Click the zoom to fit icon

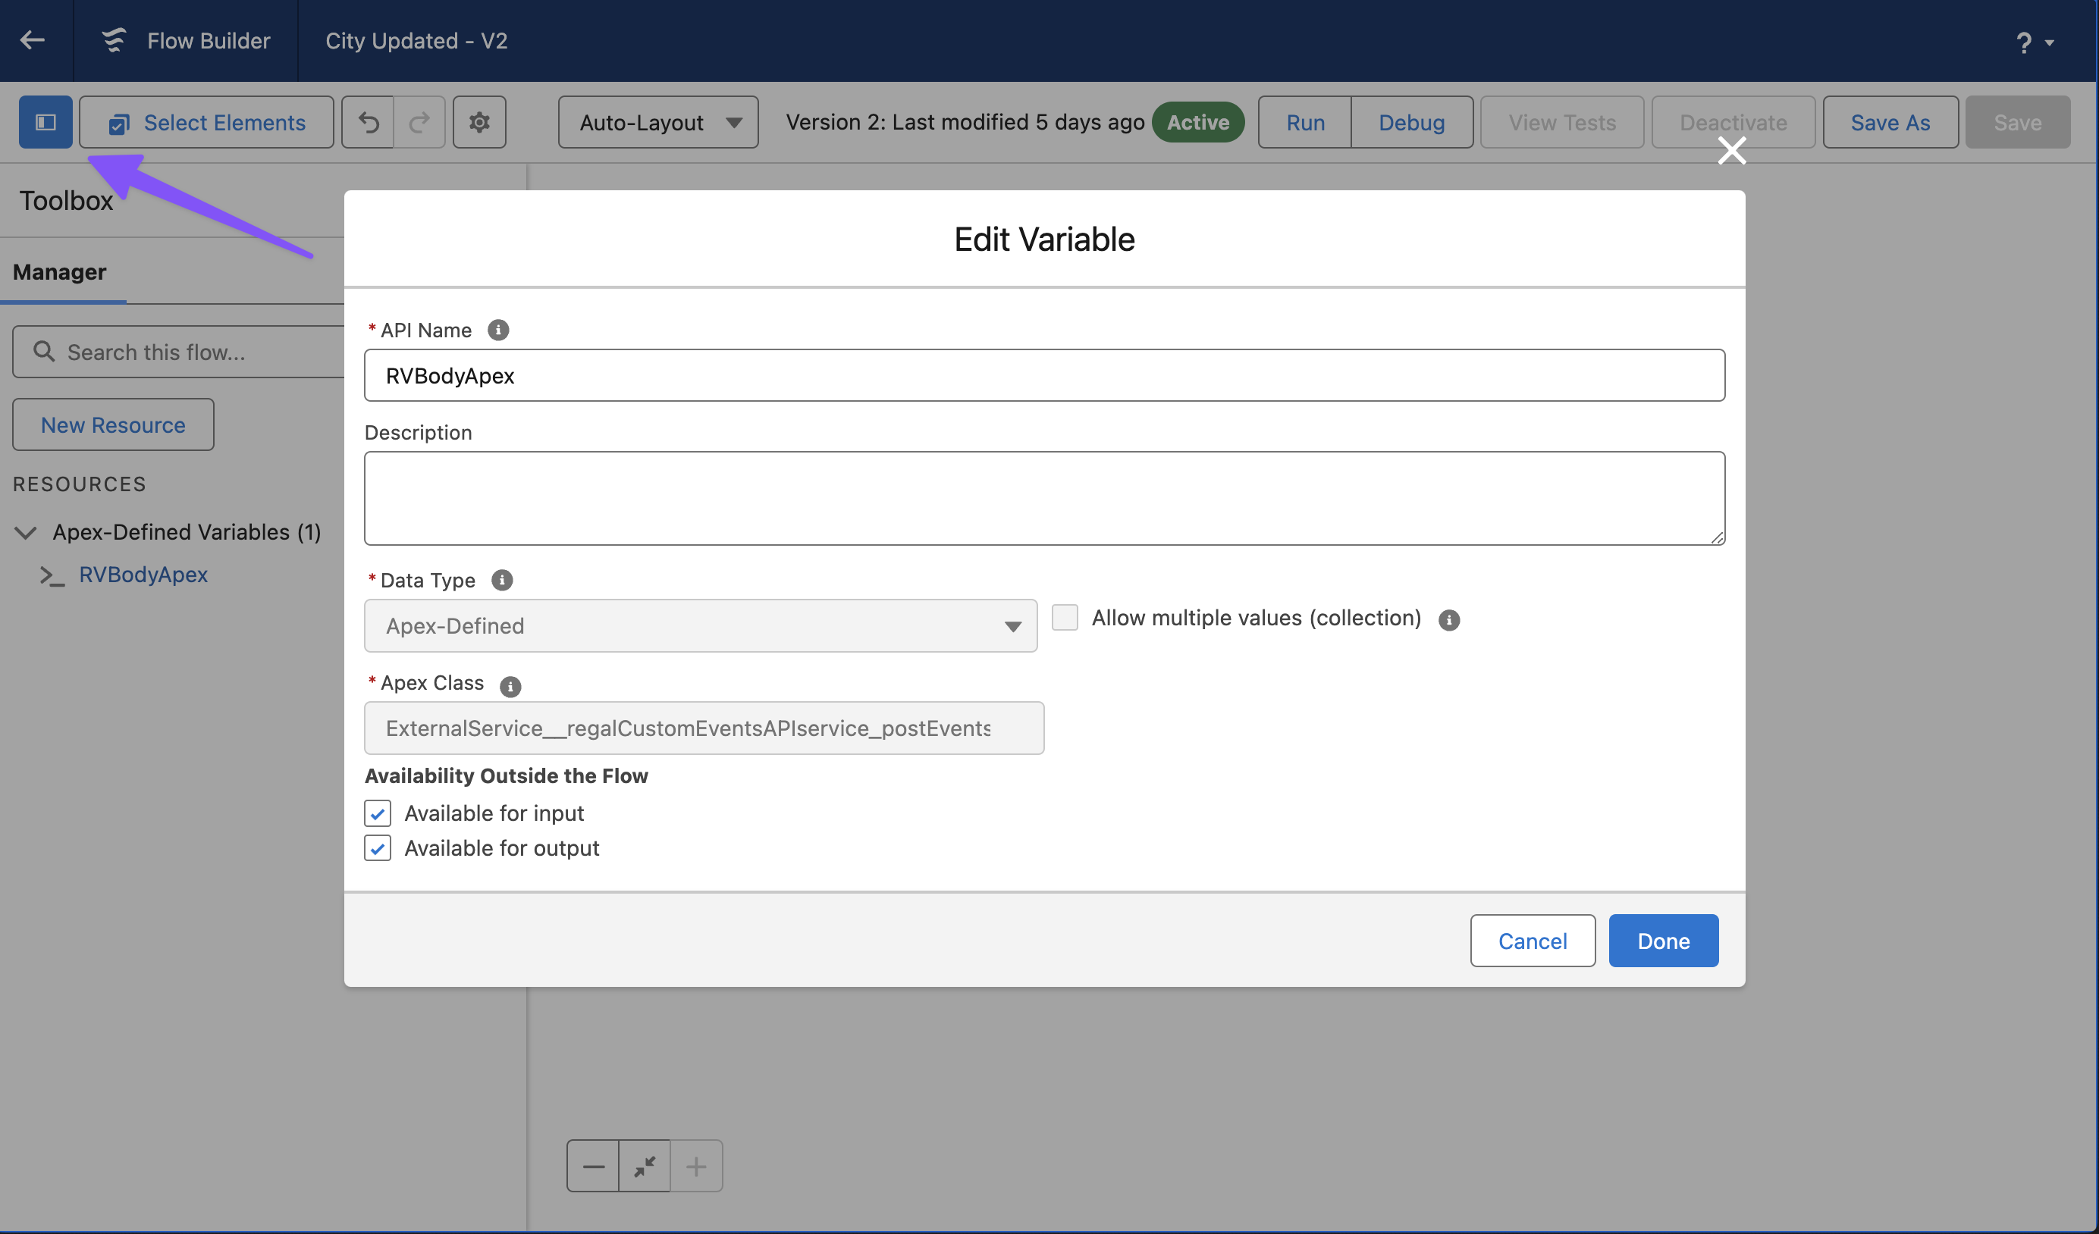[645, 1167]
